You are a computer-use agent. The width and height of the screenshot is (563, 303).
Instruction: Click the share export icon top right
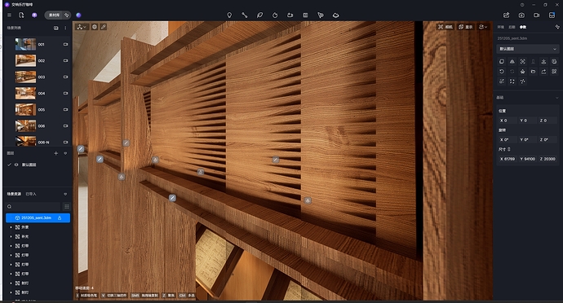[506, 15]
